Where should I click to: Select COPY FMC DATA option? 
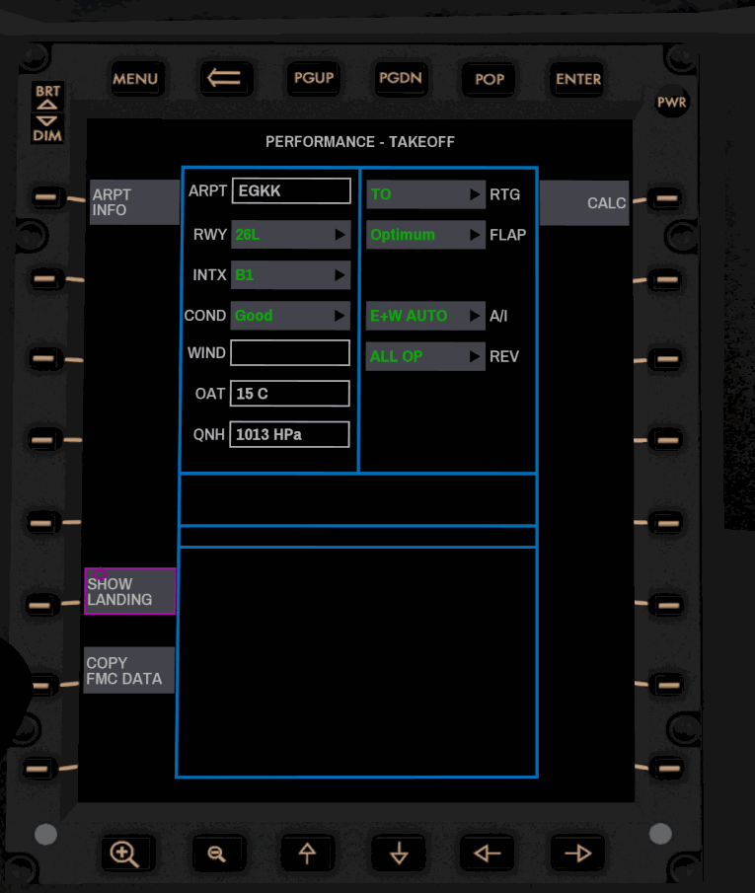(128, 670)
